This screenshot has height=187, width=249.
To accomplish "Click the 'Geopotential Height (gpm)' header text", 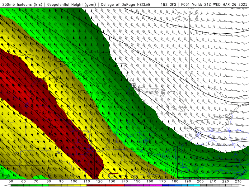I will coord(72,5).
